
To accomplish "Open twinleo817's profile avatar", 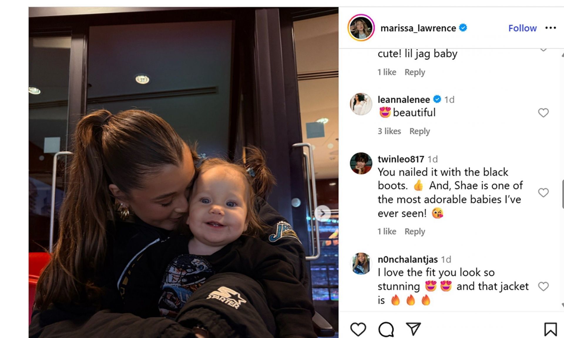I will [x=361, y=163].
